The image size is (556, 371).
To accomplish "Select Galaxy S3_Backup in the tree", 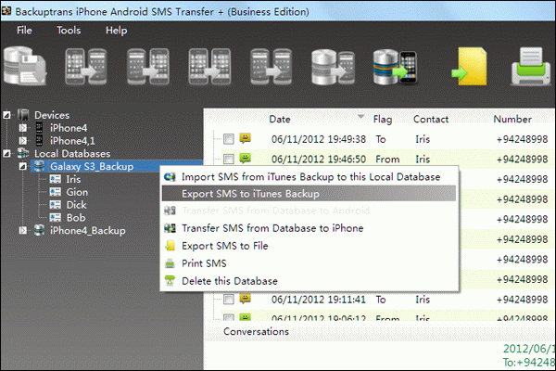I will tap(92, 166).
